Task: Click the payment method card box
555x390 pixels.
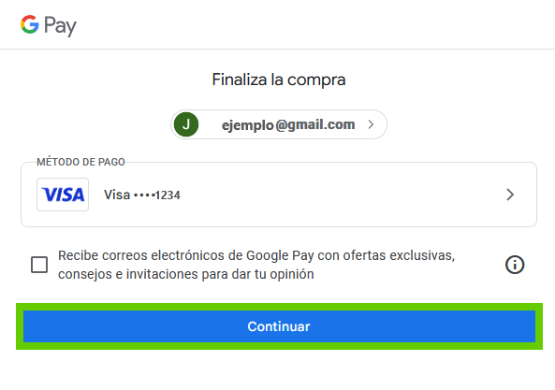Action: pyautogui.click(x=279, y=195)
